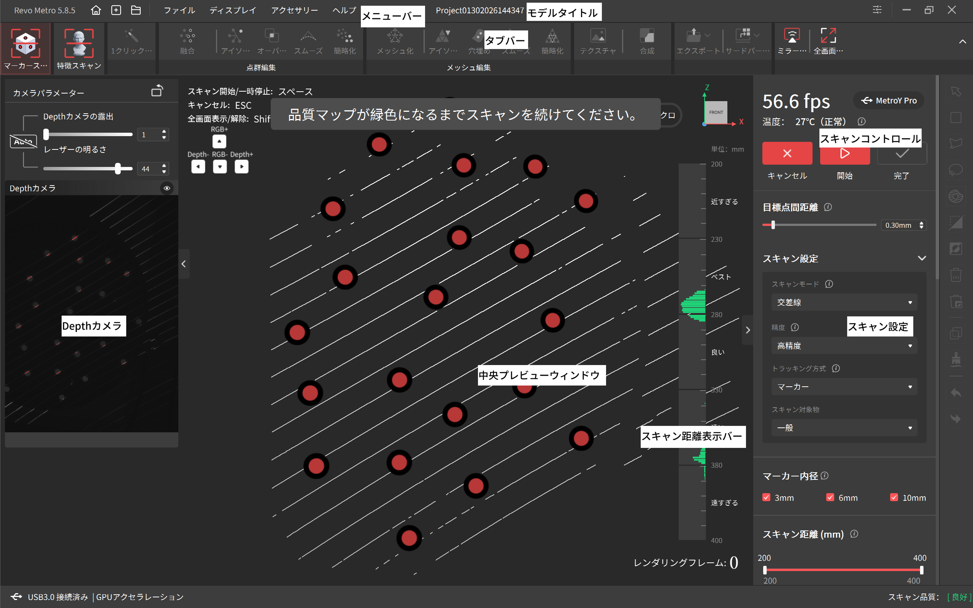Screen dimensions: 973x608
Task: Uncheck the 6mm marker diameter checkbox
Action: [830, 497]
